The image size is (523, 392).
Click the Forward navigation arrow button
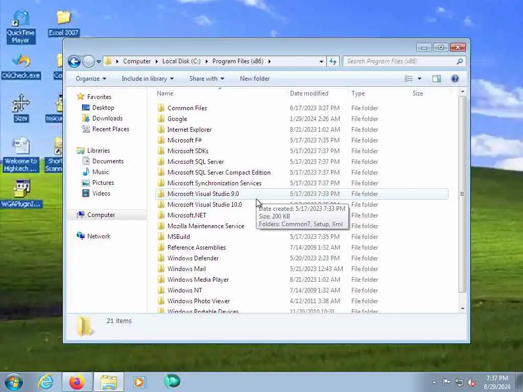88,61
